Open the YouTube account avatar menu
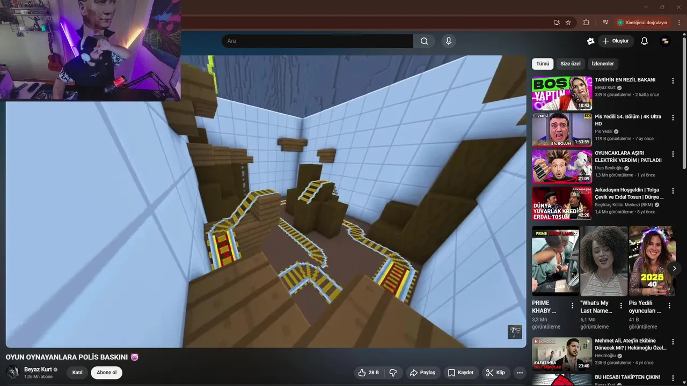Image resolution: width=687 pixels, height=386 pixels. coord(665,41)
